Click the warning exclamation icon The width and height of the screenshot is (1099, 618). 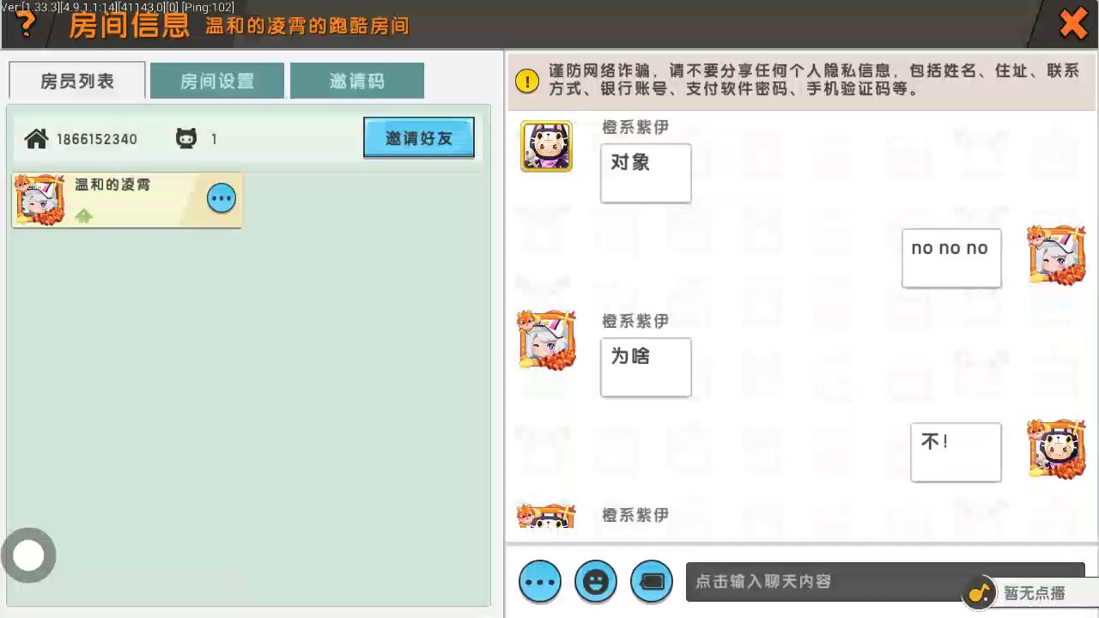527,81
